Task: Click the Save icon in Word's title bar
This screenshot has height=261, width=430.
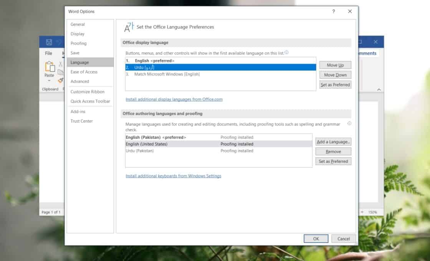Action: click(x=49, y=42)
